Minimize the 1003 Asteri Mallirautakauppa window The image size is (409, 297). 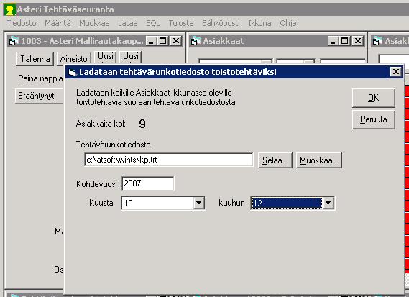coord(151,41)
